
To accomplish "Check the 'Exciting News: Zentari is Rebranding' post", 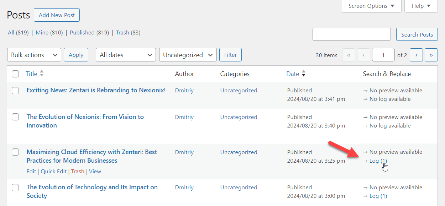I will pos(15,91).
